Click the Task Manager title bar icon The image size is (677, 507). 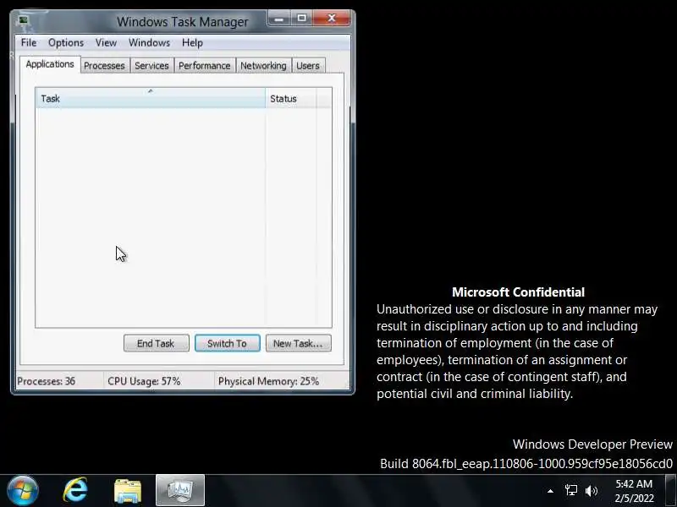24,20
